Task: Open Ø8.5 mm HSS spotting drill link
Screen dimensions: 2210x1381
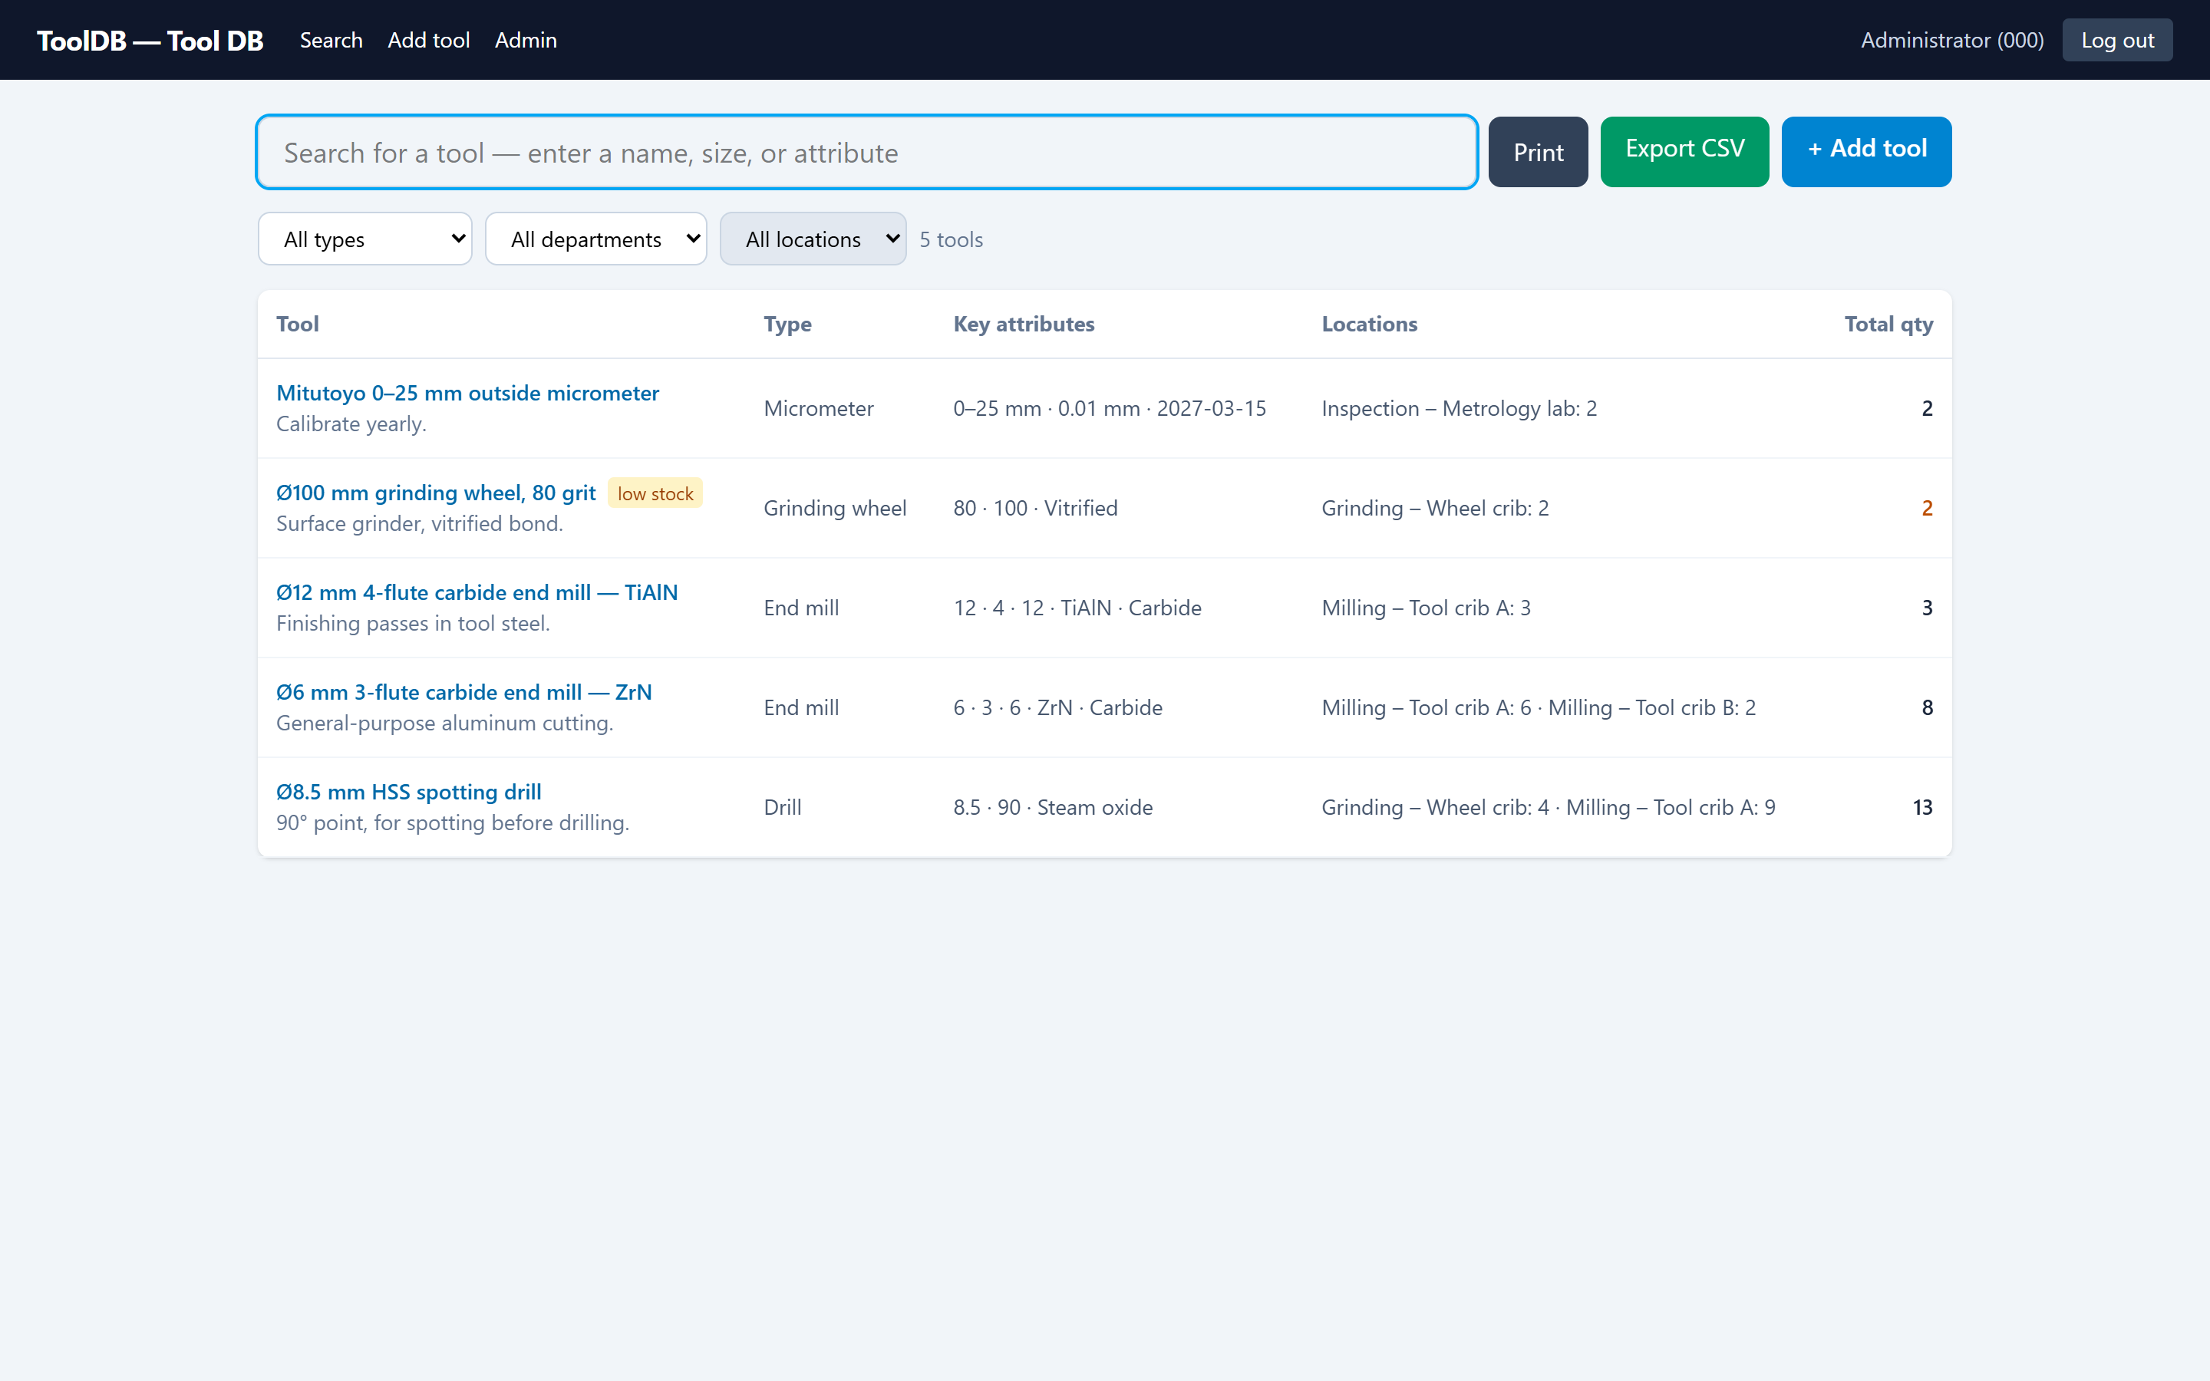Action: tap(408, 792)
